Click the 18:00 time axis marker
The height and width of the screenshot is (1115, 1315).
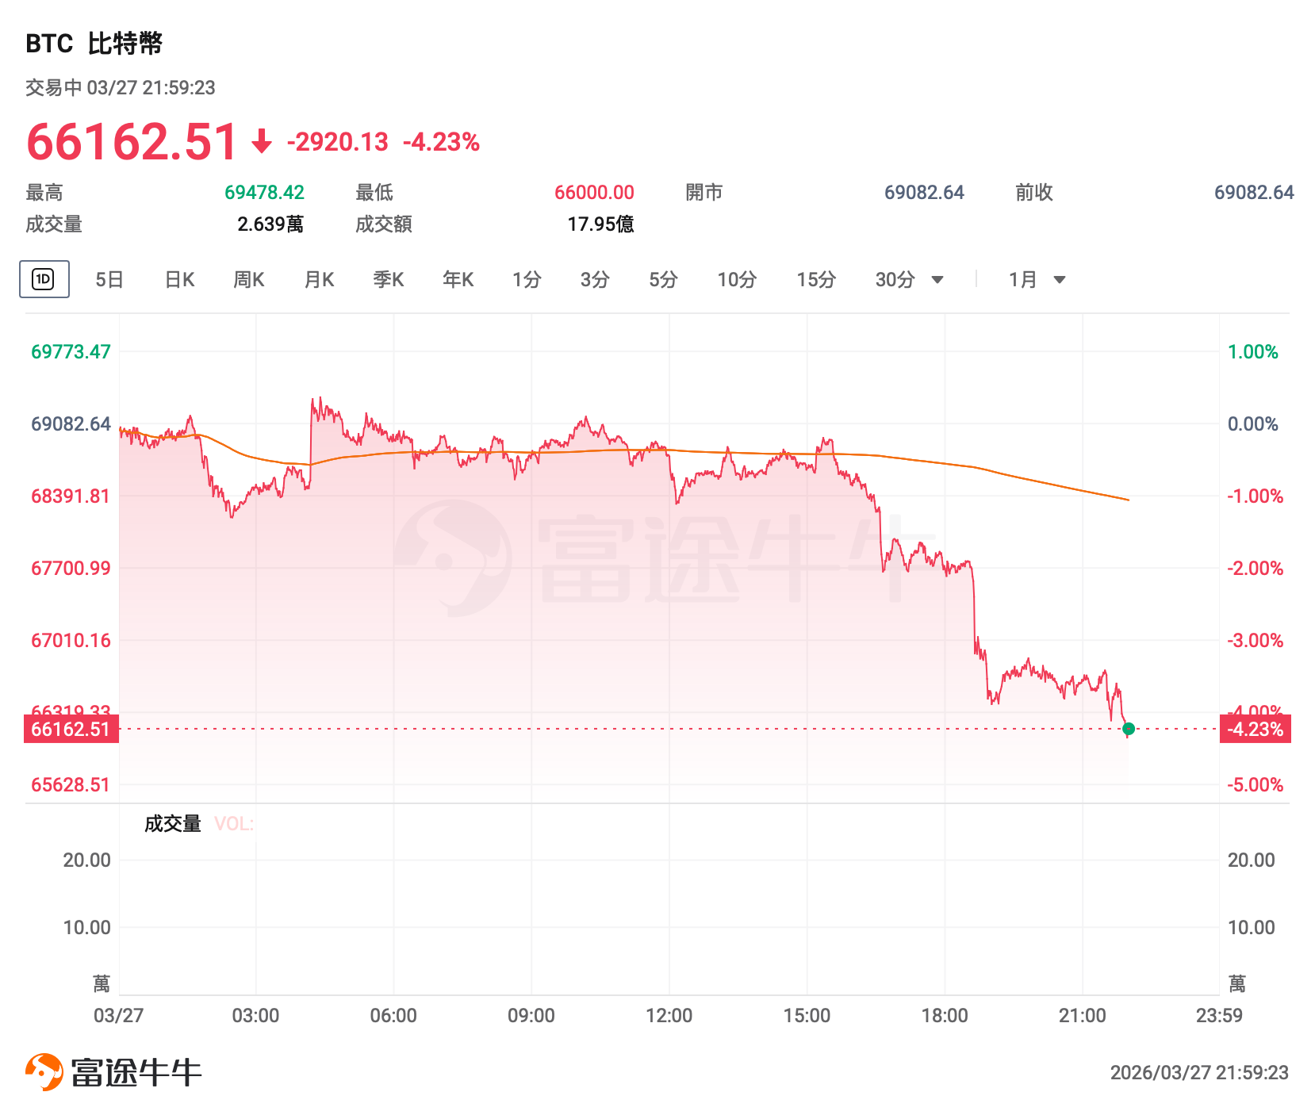[945, 1016]
